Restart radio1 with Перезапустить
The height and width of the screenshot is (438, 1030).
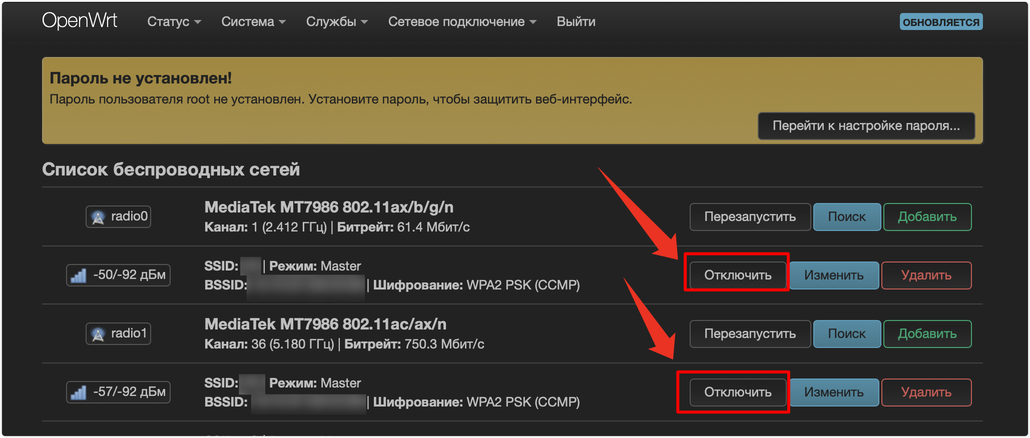tap(750, 333)
